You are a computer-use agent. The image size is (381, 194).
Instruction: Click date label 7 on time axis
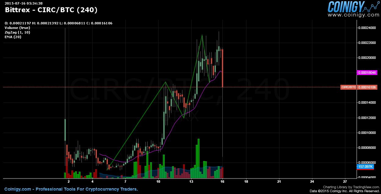(x=125, y=181)
